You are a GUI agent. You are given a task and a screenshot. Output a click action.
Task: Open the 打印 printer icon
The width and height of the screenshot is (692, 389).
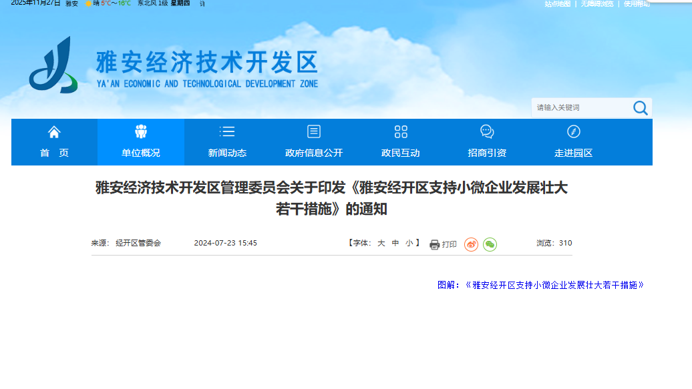click(x=434, y=244)
